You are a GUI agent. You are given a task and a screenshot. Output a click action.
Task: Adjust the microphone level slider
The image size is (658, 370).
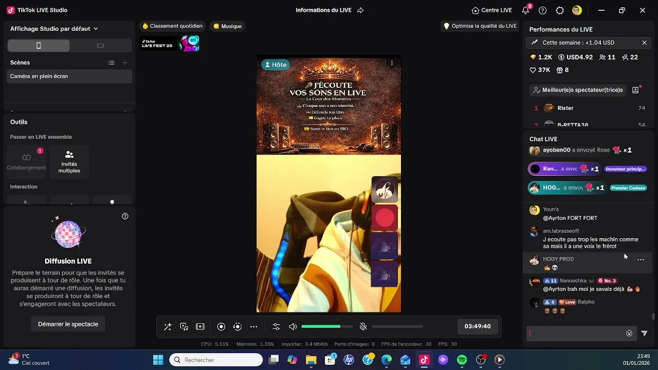(397, 327)
